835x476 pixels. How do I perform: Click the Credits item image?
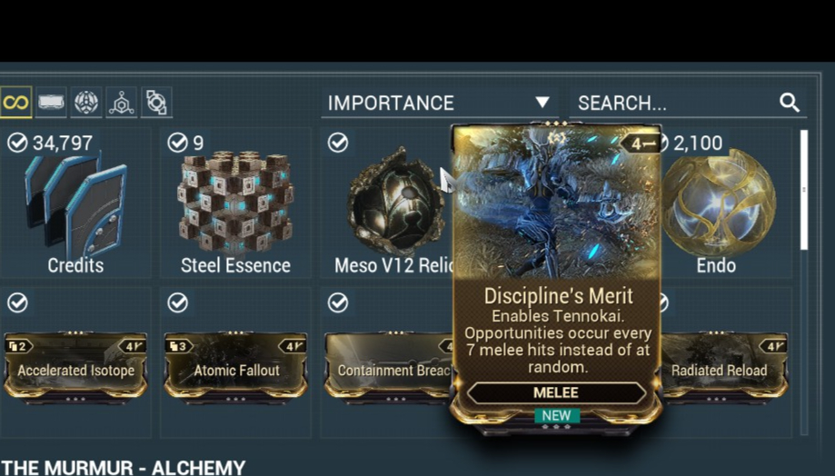pos(75,206)
